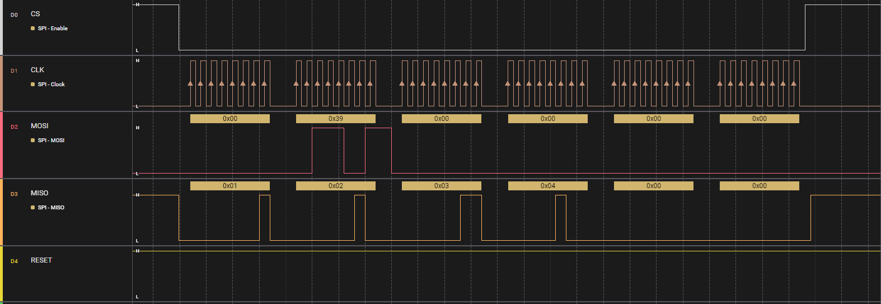Click the CS falling edge on the waveform
Viewport: 881px width, 304px height.
tap(179, 27)
